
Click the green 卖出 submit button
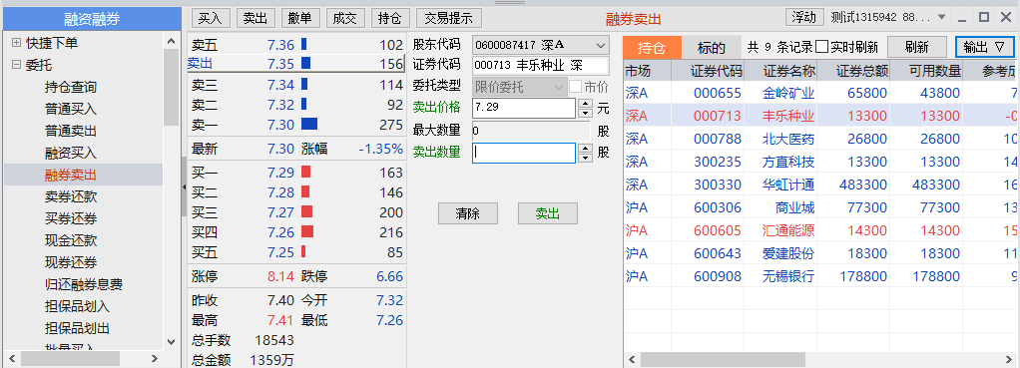548,213
